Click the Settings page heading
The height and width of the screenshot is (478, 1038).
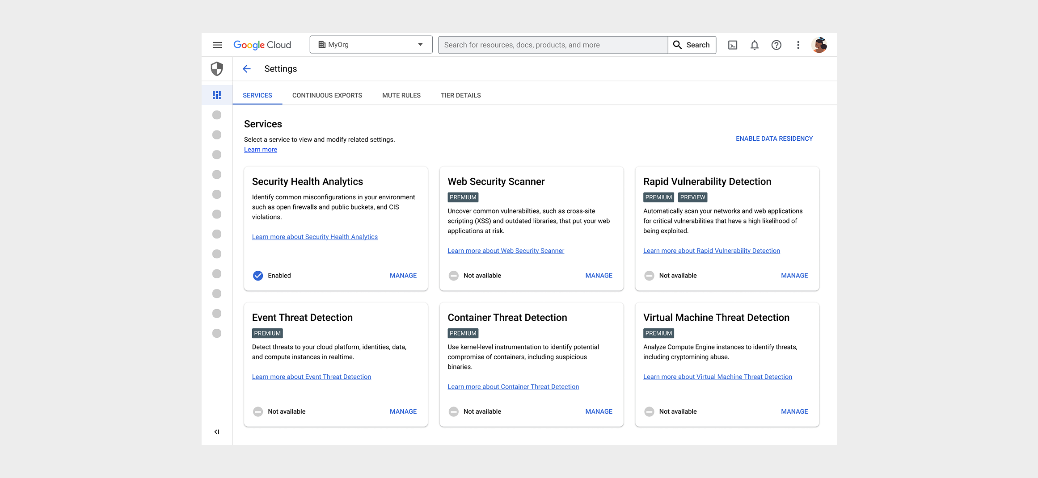pos(281,69)
